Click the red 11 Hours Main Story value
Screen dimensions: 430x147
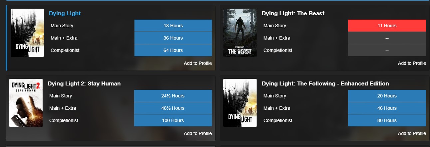(x=387, y=26)
